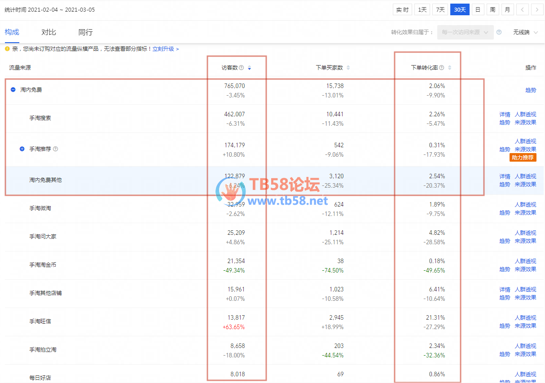Open 每一次访问来源 attribution dropdown
Image resolution: width=545 pixels, height=383 pixels.
tap(465, 32)
